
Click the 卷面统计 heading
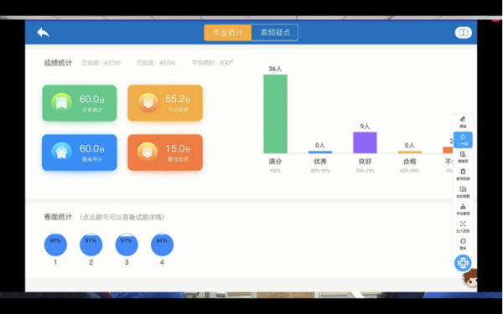[x=58, y=217]
